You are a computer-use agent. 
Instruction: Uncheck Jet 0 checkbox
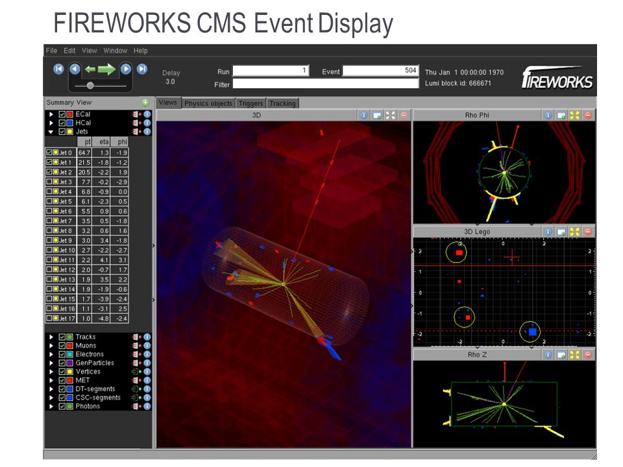(x=49, y=152)
